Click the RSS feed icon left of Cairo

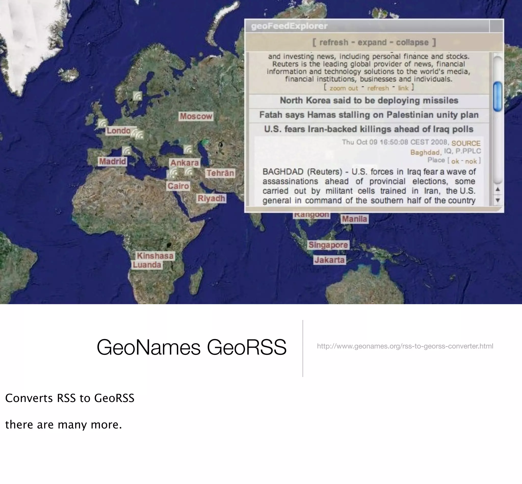click(x=173, y=172)
